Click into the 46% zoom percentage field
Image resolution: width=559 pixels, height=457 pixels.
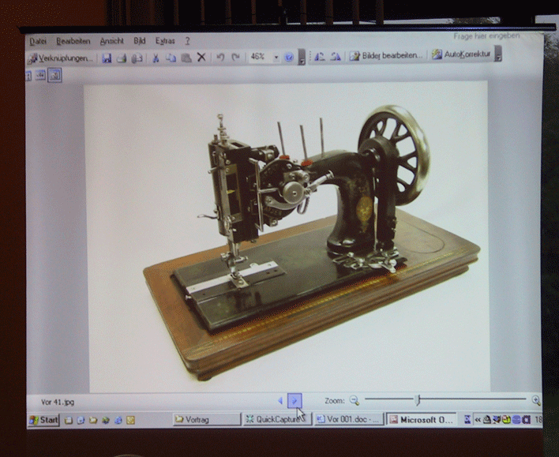260,57
